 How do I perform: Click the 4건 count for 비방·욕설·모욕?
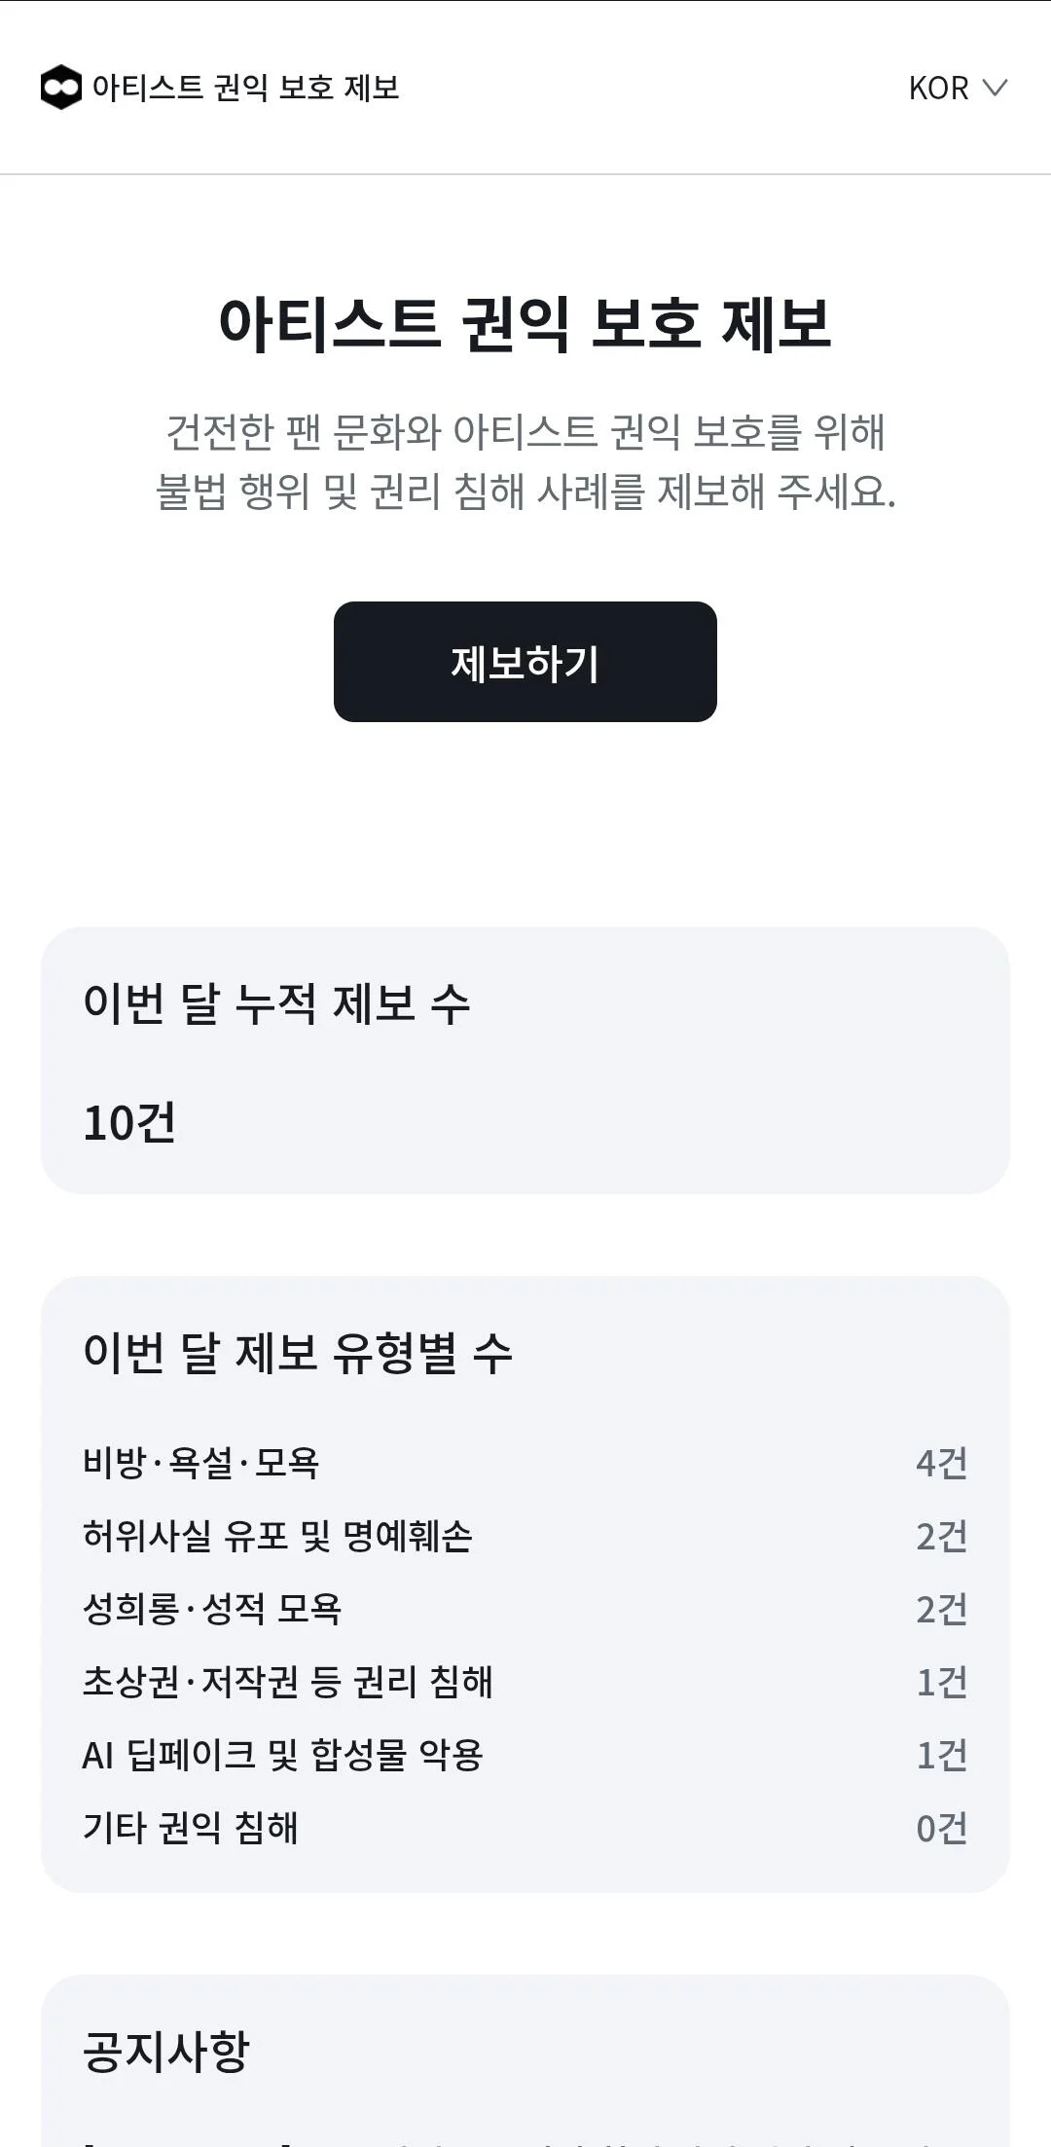(x=942, y=1463)
